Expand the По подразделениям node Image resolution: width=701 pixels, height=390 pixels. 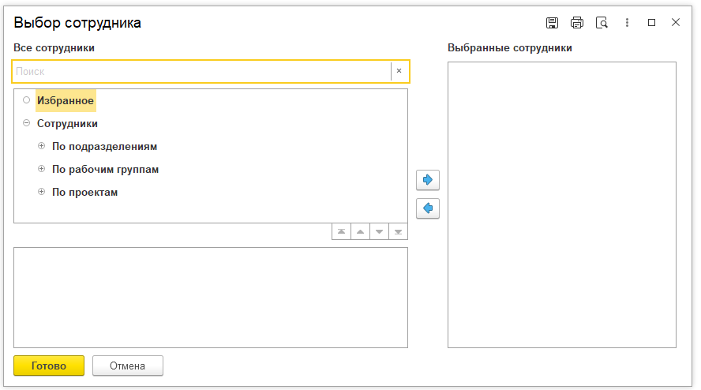click(x=42, y=146)
